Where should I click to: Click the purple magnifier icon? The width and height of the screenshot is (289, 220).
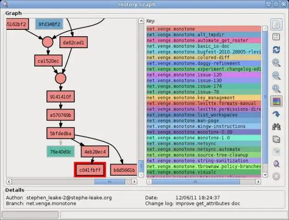point(276,164)
